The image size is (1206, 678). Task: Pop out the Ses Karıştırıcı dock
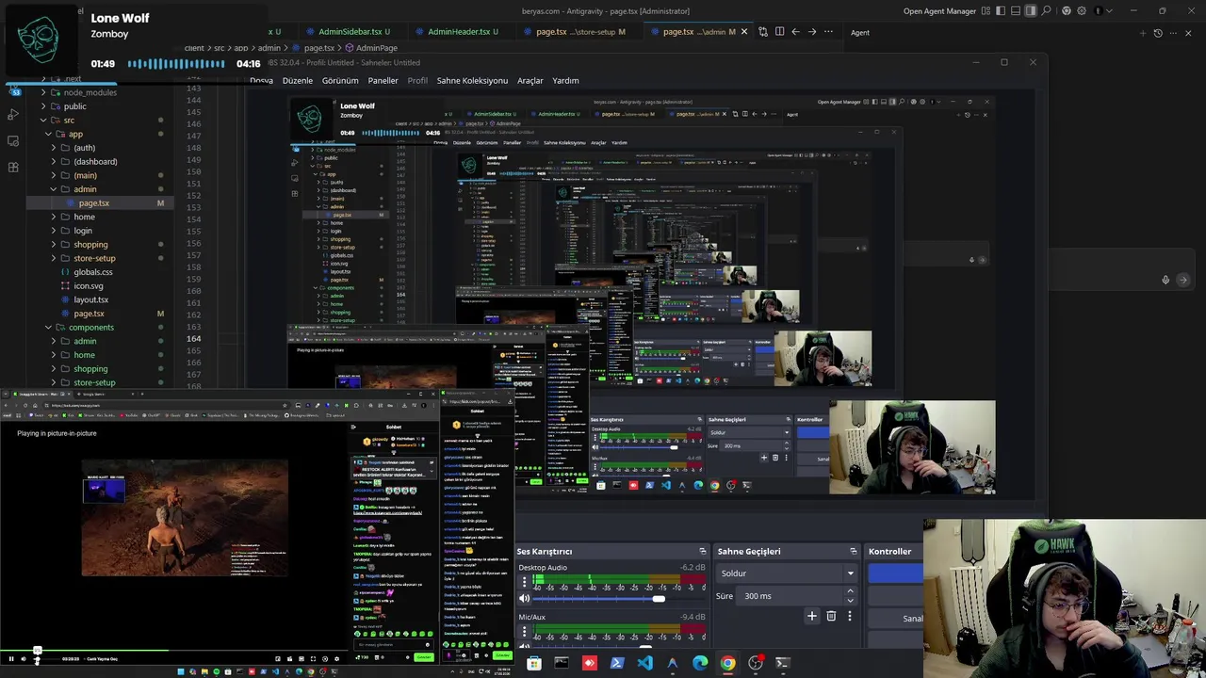click(702, 551)
